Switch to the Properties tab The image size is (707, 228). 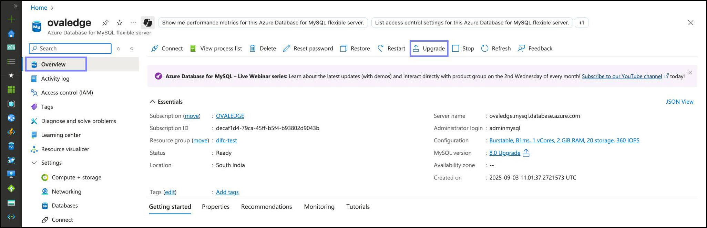point(216,207)
